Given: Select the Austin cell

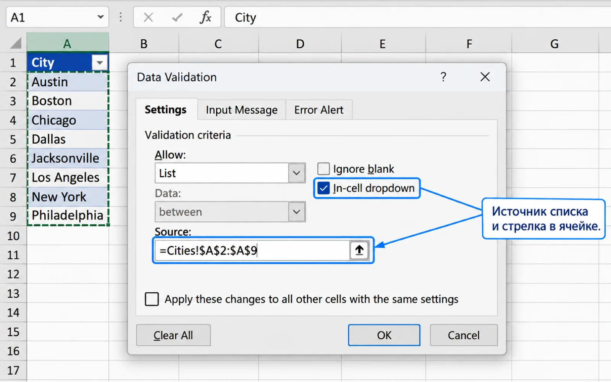Looking at the screenshot, I should pyautogui.click(x=68, y=82).
